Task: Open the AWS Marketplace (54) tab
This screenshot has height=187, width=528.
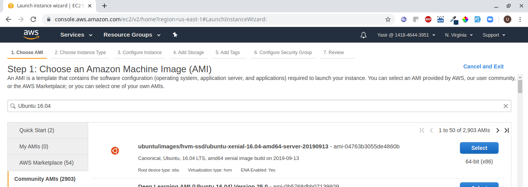Action: point(46,163)
